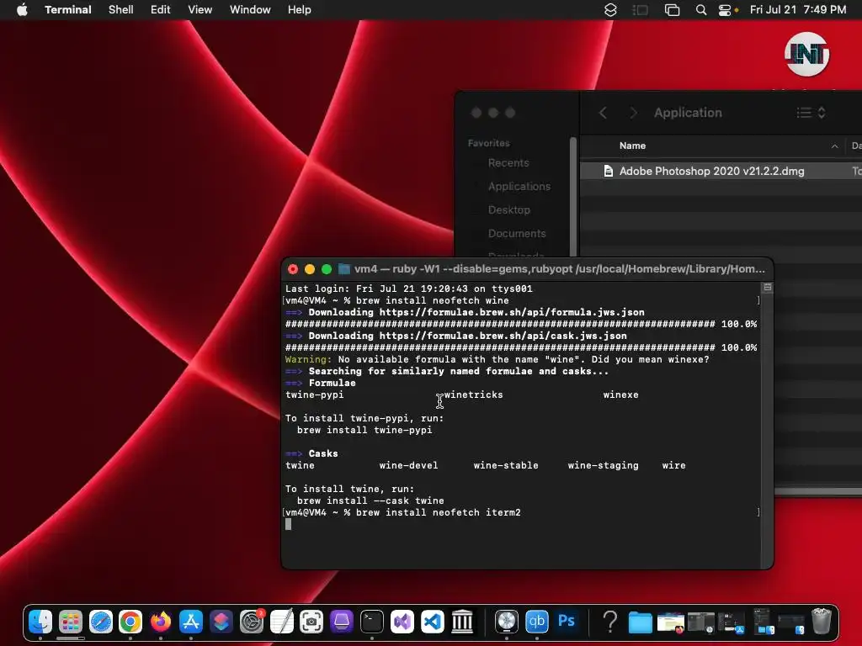The width and height of the screenshot is (862, 646).
Task: Click 'brew install neofetch iterm2' command line
Action: pos(438,512)
